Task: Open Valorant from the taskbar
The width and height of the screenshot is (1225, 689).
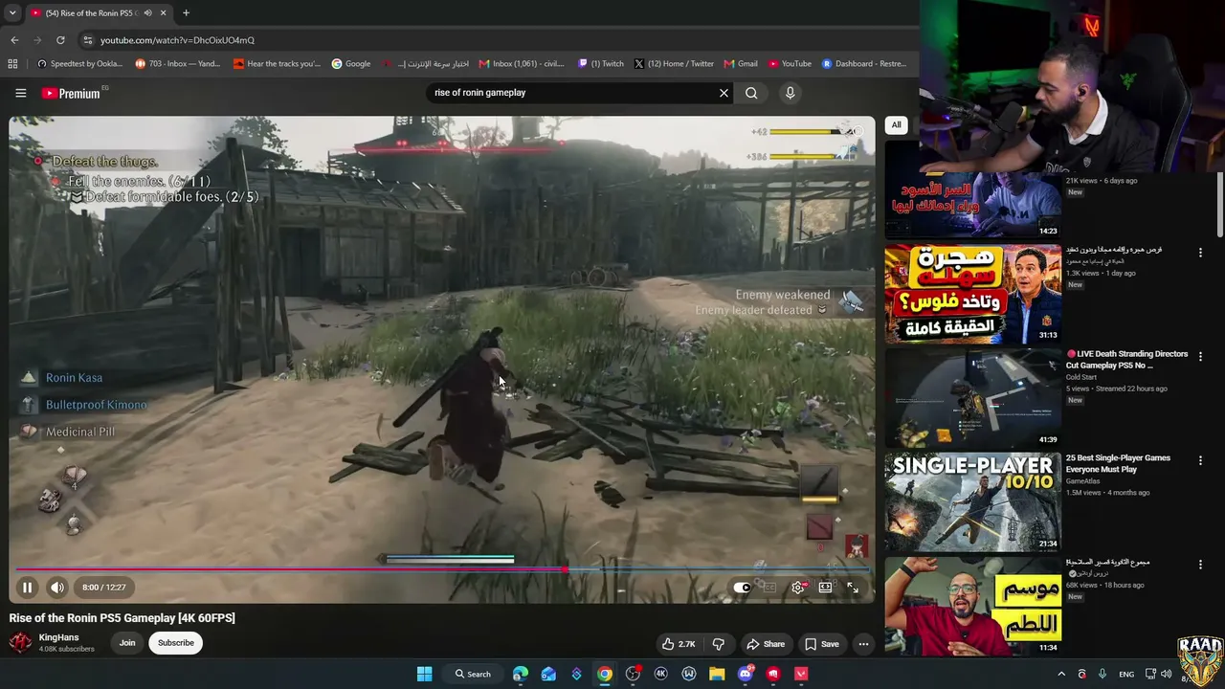Action: pos(801,674)
